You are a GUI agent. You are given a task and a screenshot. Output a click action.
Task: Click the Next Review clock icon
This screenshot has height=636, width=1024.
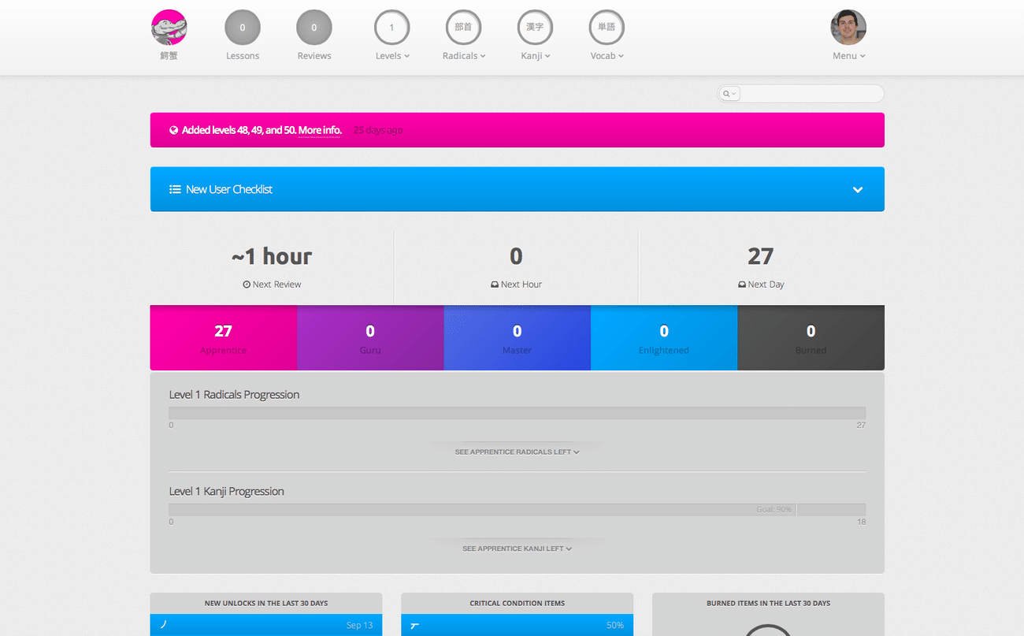coord(247,285)
